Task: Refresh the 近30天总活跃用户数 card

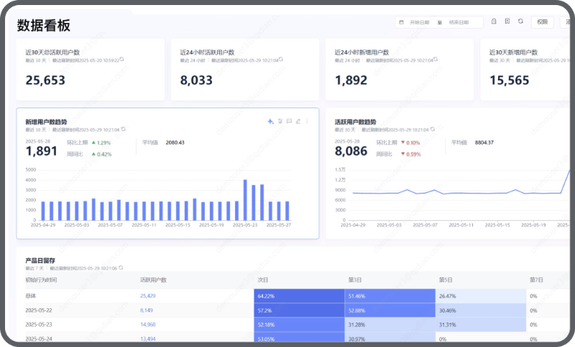Action: tap(121, 60)
